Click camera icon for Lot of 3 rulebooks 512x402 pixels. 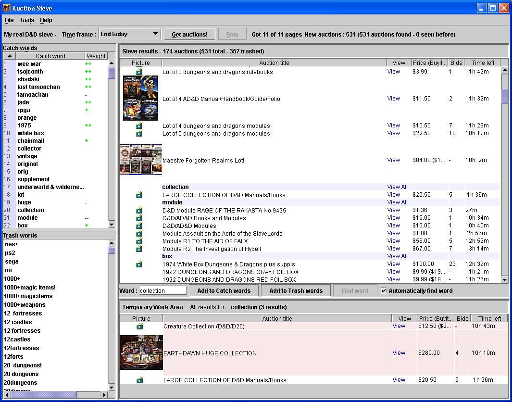[139, 72]
